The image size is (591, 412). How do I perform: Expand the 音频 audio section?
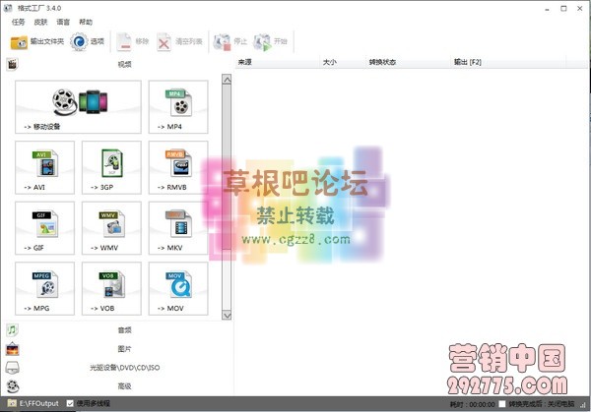pos(124,330)
